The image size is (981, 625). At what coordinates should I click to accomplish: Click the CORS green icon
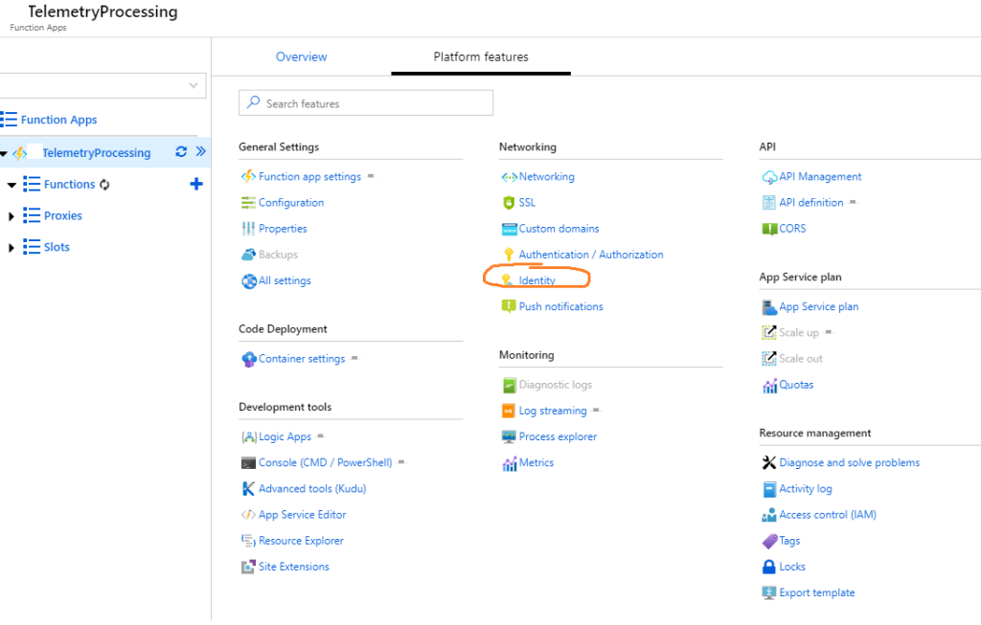[x=769, y=229]
